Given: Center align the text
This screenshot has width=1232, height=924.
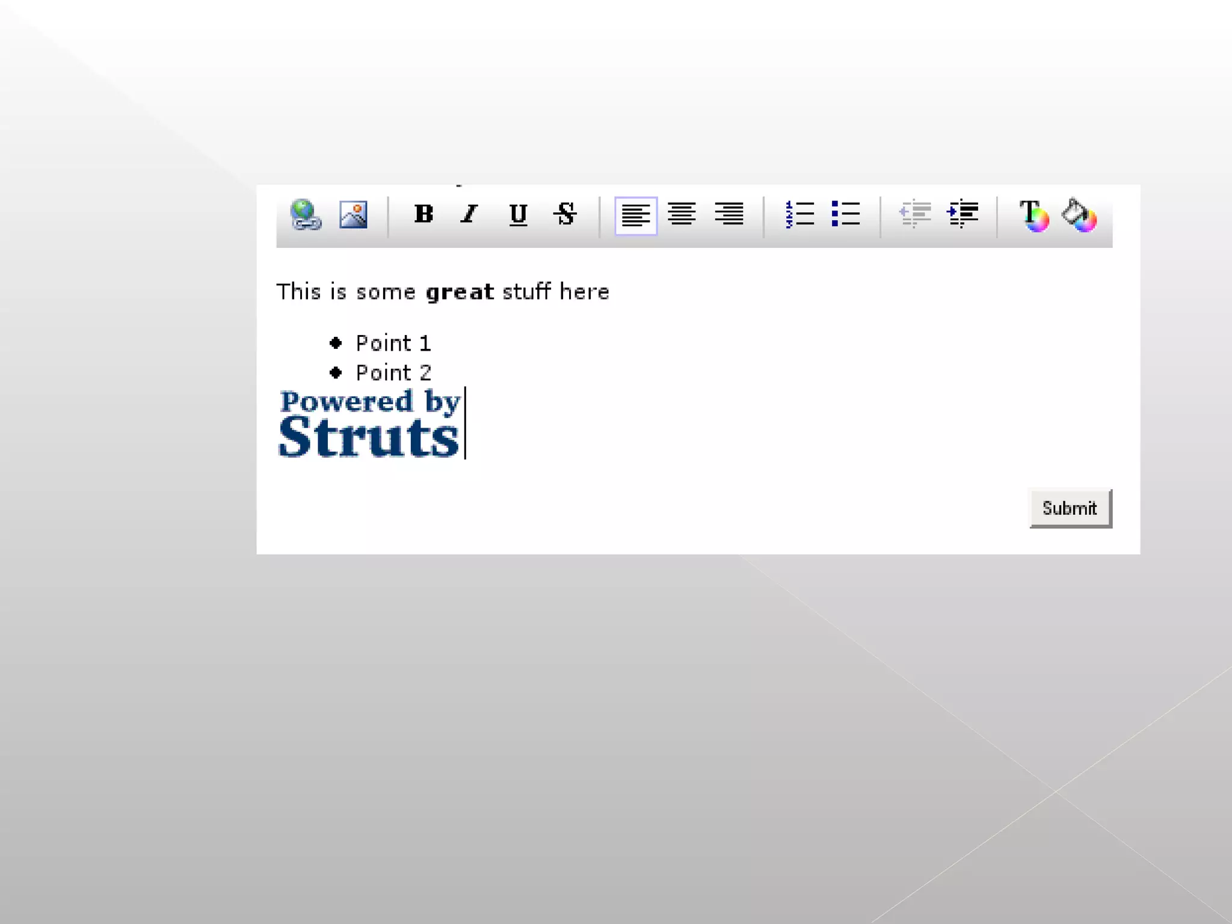Looking at the screenshot, I should pos(682,214).
